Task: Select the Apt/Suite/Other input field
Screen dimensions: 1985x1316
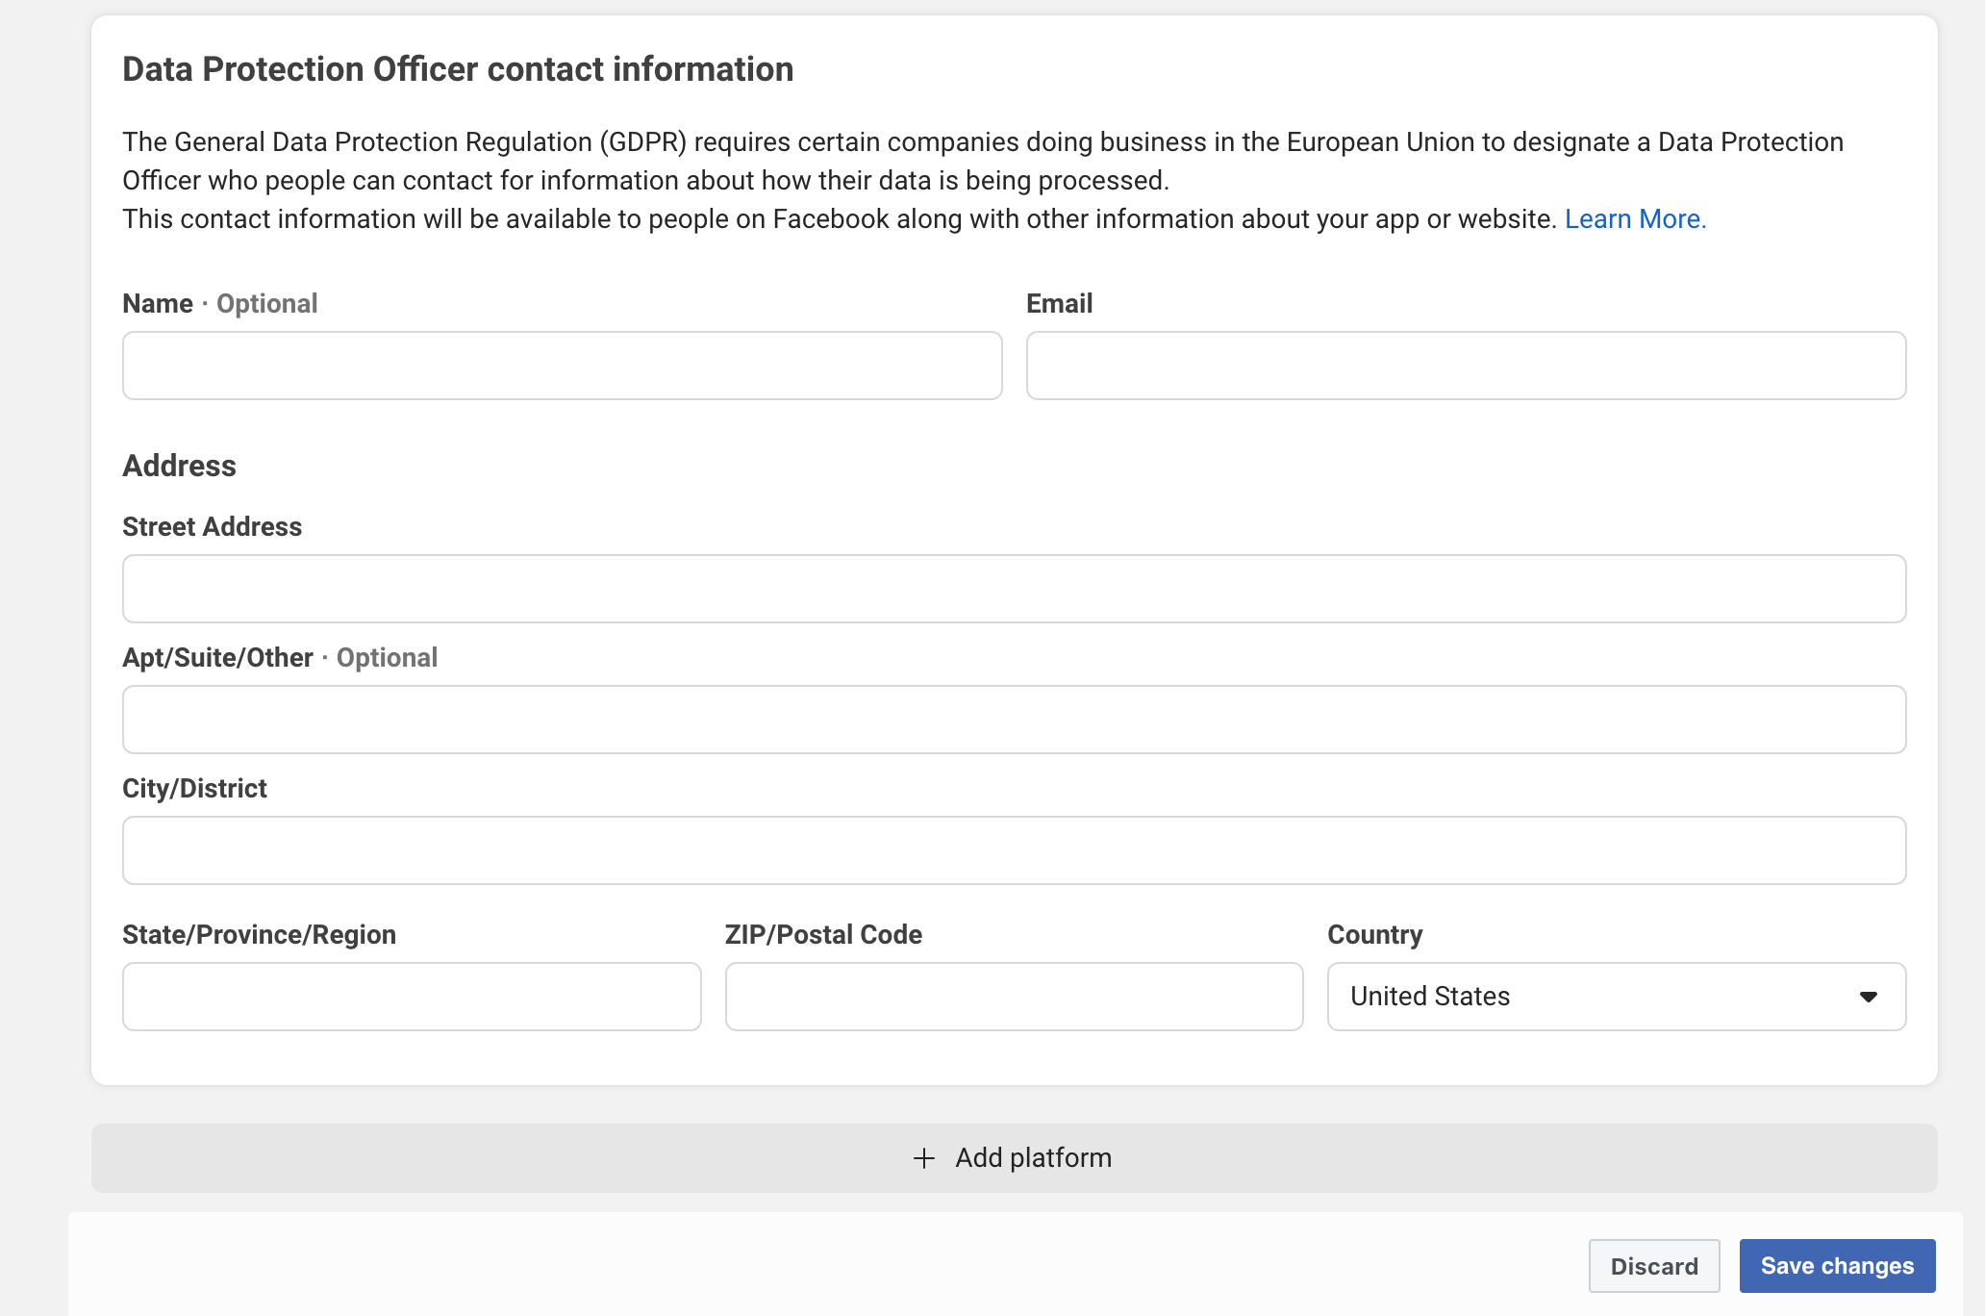Action: tap(1015, 720)
